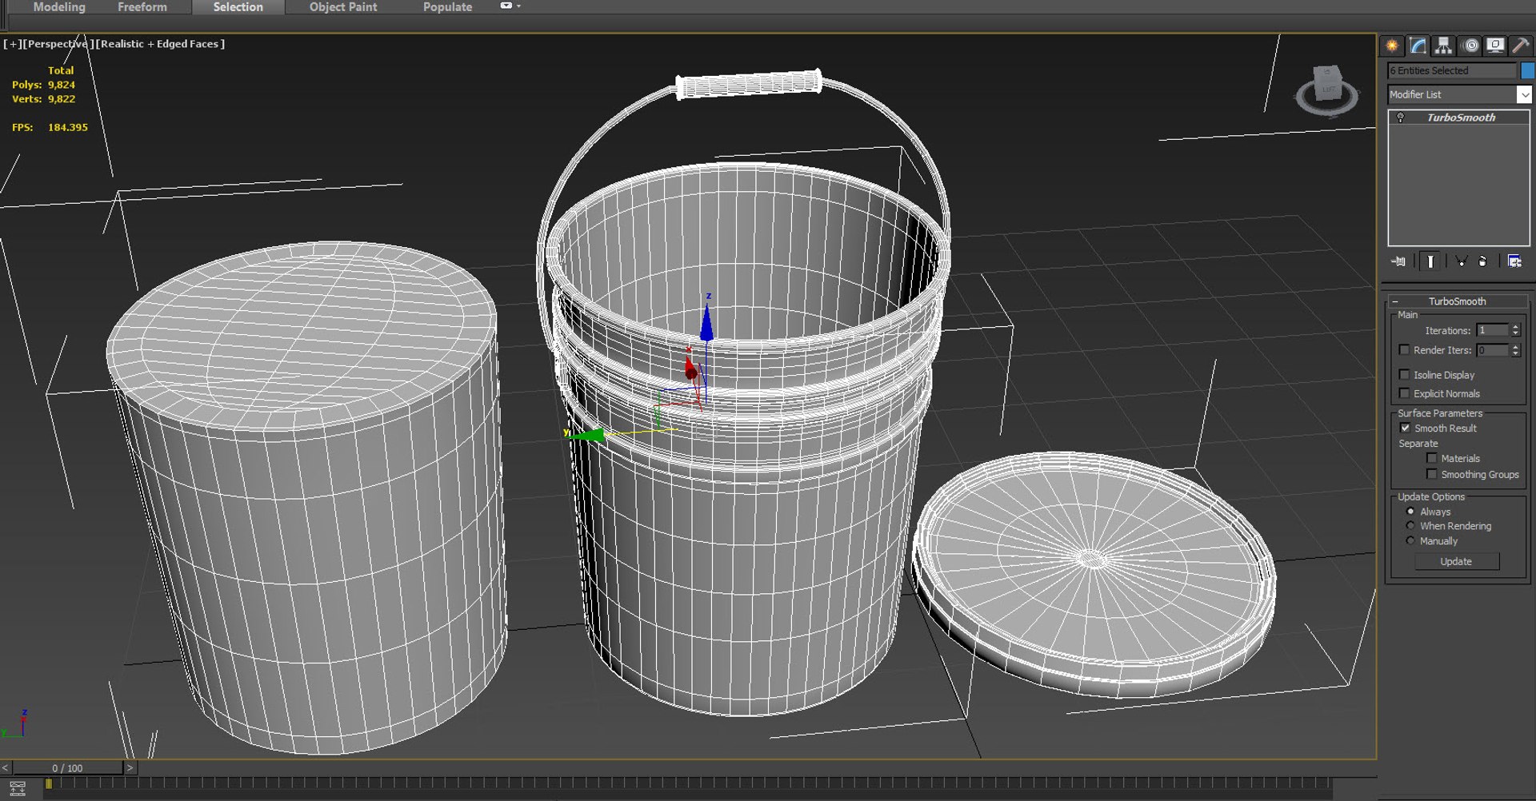Open Configure Modifier Sets icon
Image resolution: width=1536 pixels, height=801 pixels.
click(x=1514, y=261)
